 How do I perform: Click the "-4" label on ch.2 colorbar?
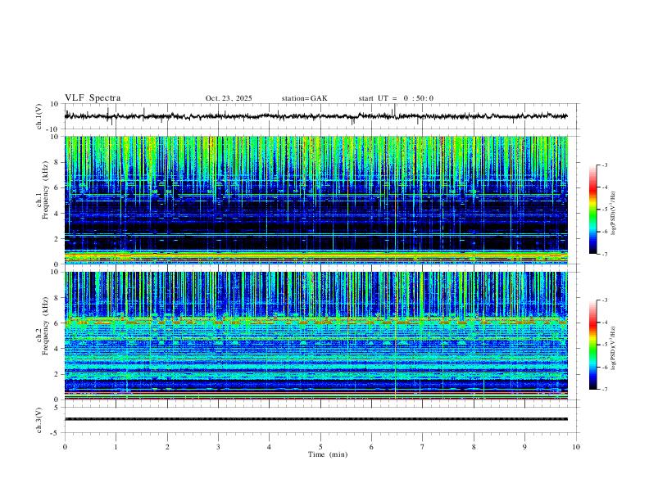click(x=604, y=323)
